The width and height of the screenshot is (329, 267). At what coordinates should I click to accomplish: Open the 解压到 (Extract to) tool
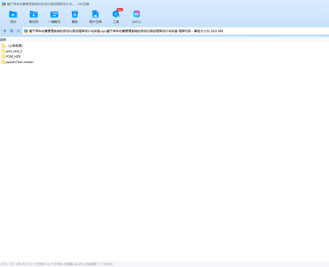[33, 17]
